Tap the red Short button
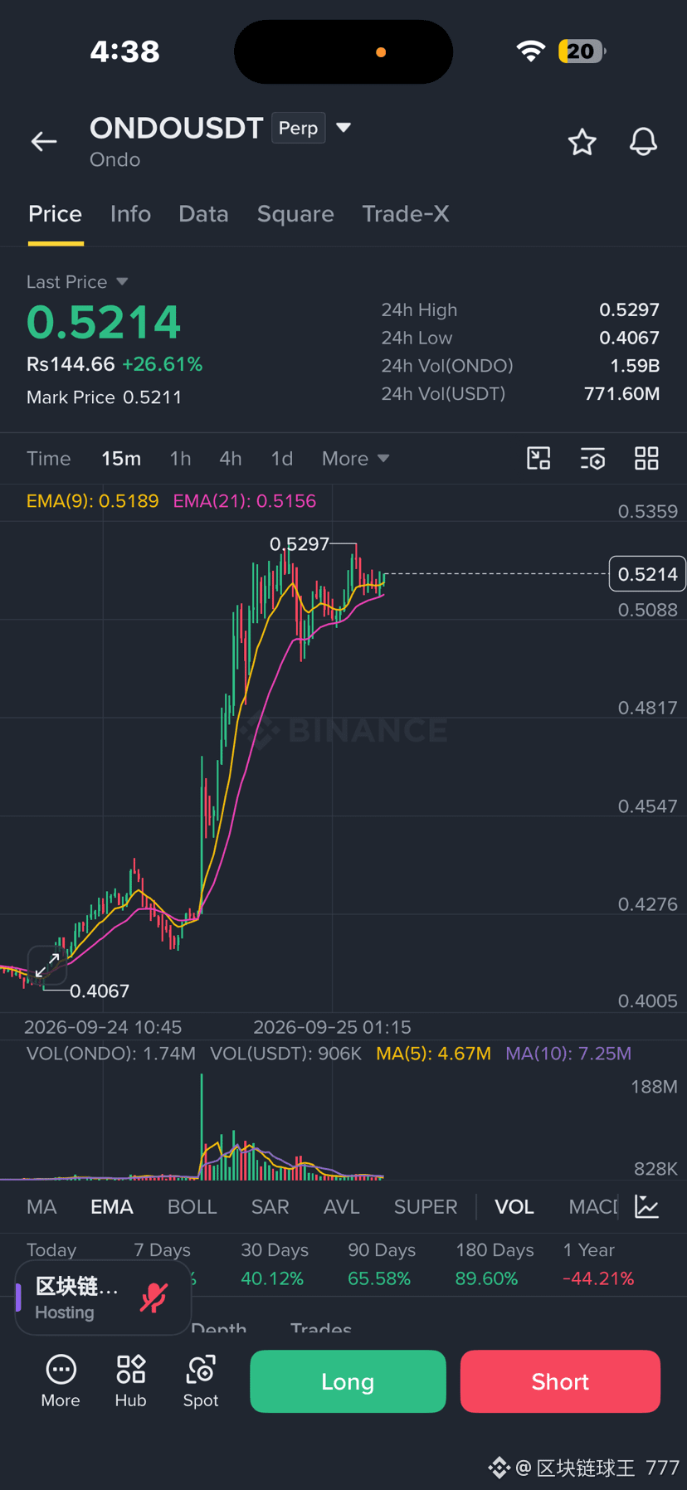Image resolution: width=687 pixels, height=1490 pixels. pos(560,1381)
